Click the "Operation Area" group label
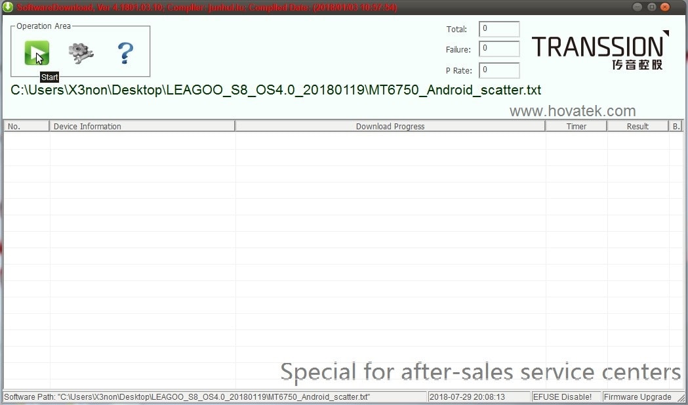This screenshot has width=688, height=405. 43,26
